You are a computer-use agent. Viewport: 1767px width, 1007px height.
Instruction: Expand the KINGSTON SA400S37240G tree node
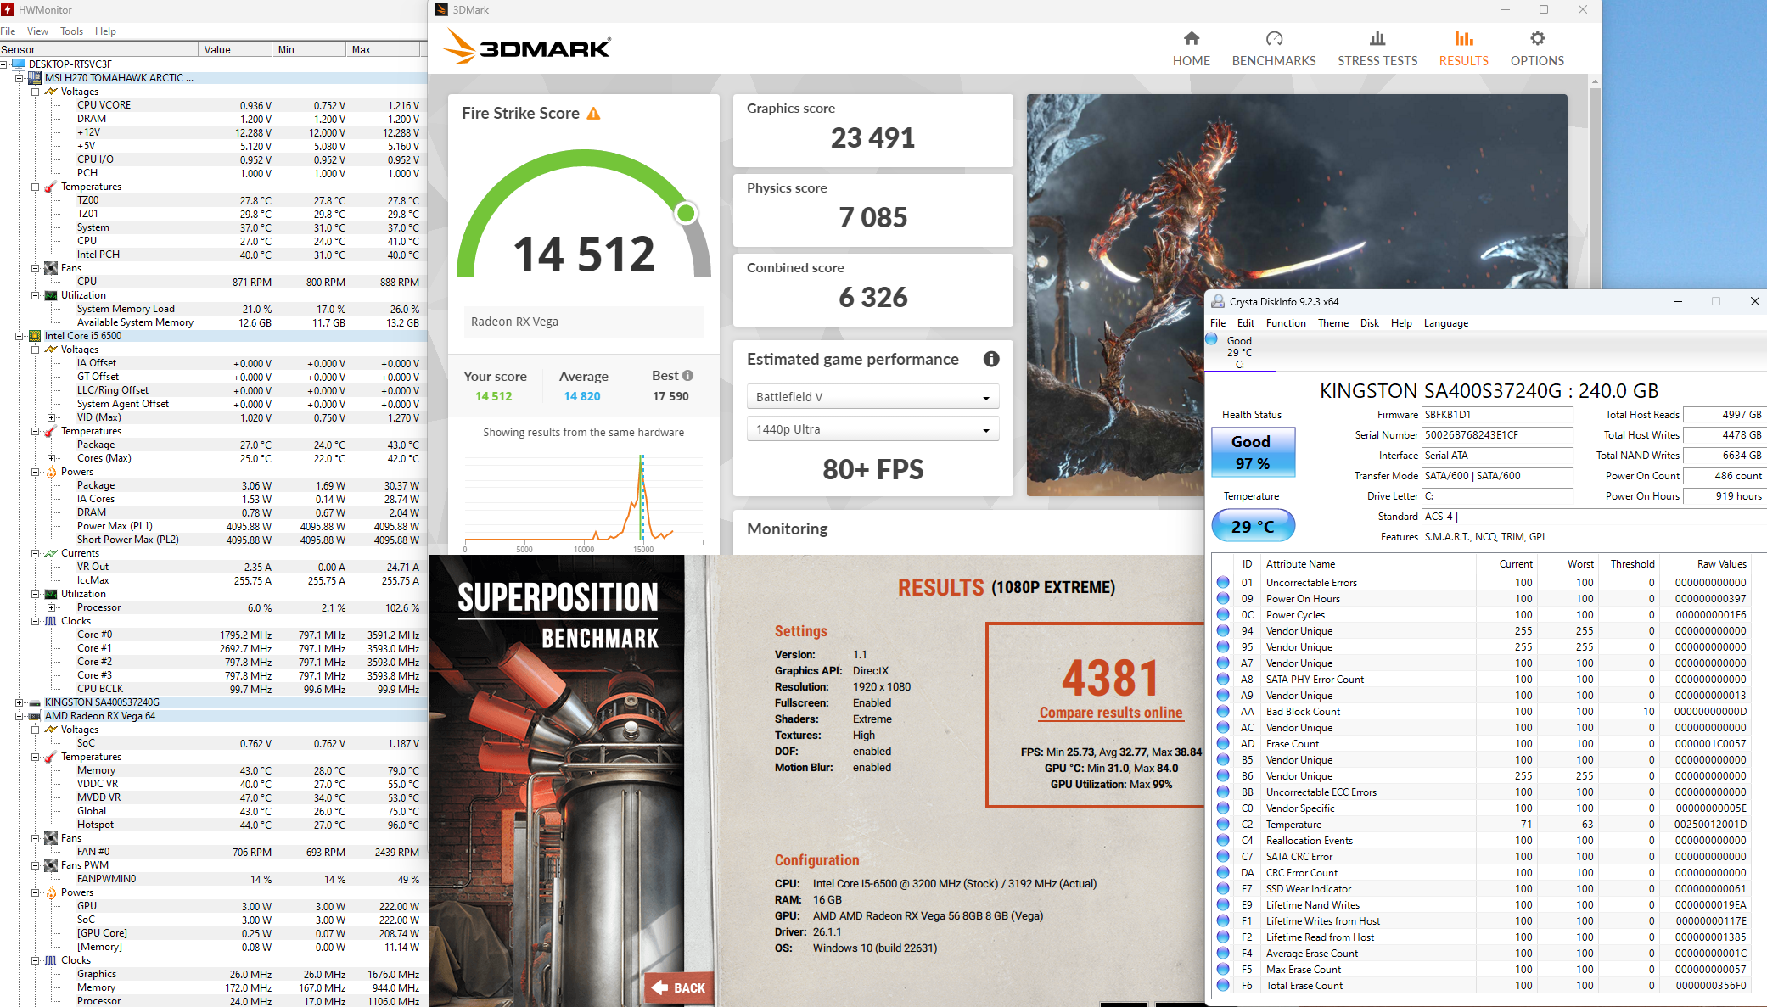pos(19,702)
